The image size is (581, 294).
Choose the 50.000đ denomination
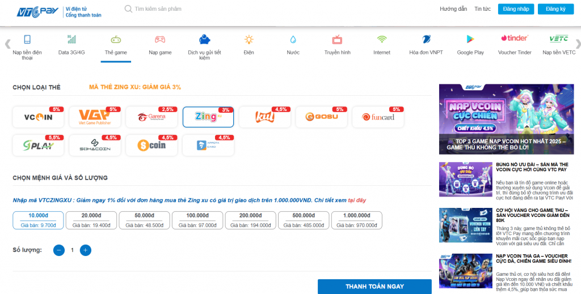pos(144,220)
